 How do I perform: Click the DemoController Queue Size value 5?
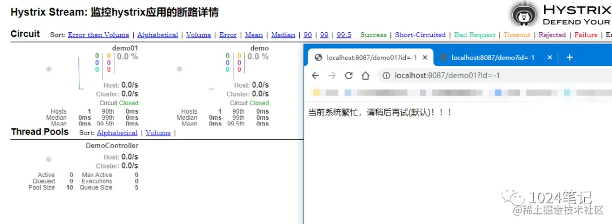click(136, 187)
